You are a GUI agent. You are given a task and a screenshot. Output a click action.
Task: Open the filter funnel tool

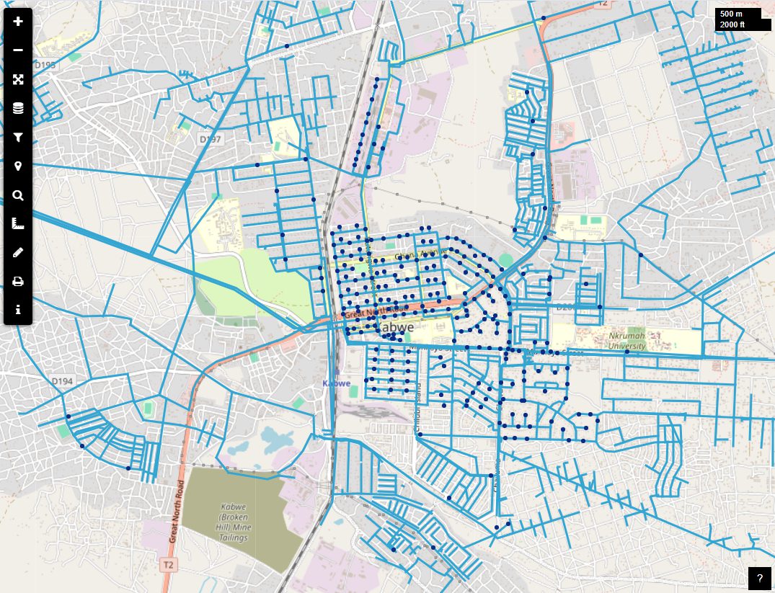[x=18, y=137]
